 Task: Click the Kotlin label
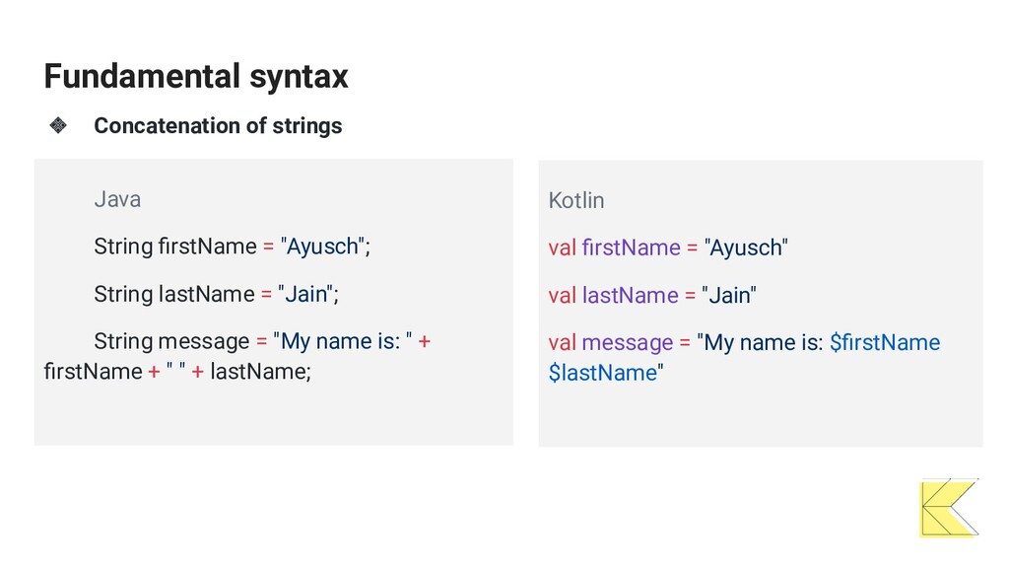pyautogui.click(x=575, y=200)
